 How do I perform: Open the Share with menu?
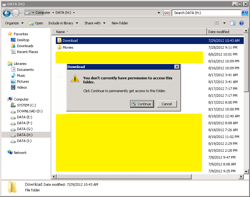95,23
